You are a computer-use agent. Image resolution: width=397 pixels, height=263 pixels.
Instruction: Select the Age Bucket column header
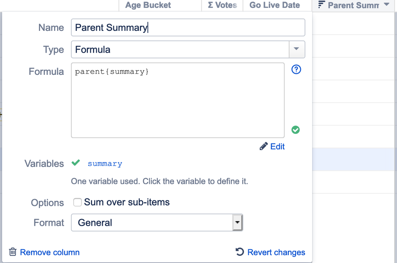pos(148,5)
